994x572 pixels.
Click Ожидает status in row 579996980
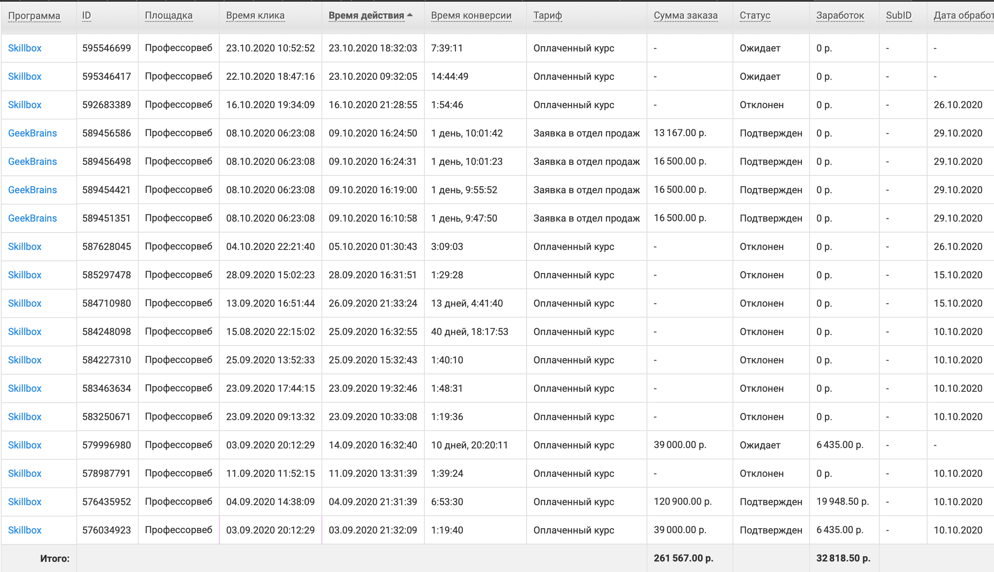tap(760, 445)
